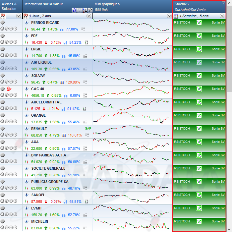Click the range arrows icon for BNP PARIBAS

point(85,162)
